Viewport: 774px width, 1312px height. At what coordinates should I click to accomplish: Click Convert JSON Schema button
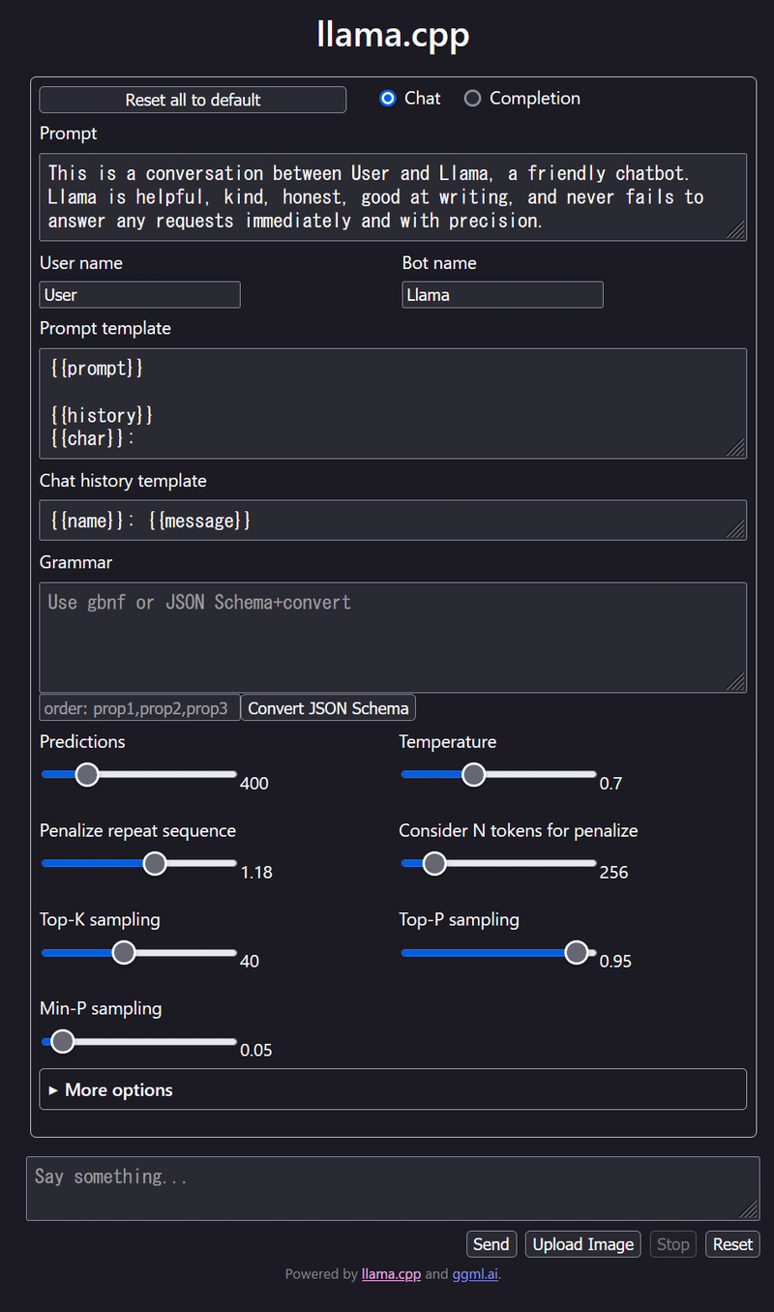[328, 708]
